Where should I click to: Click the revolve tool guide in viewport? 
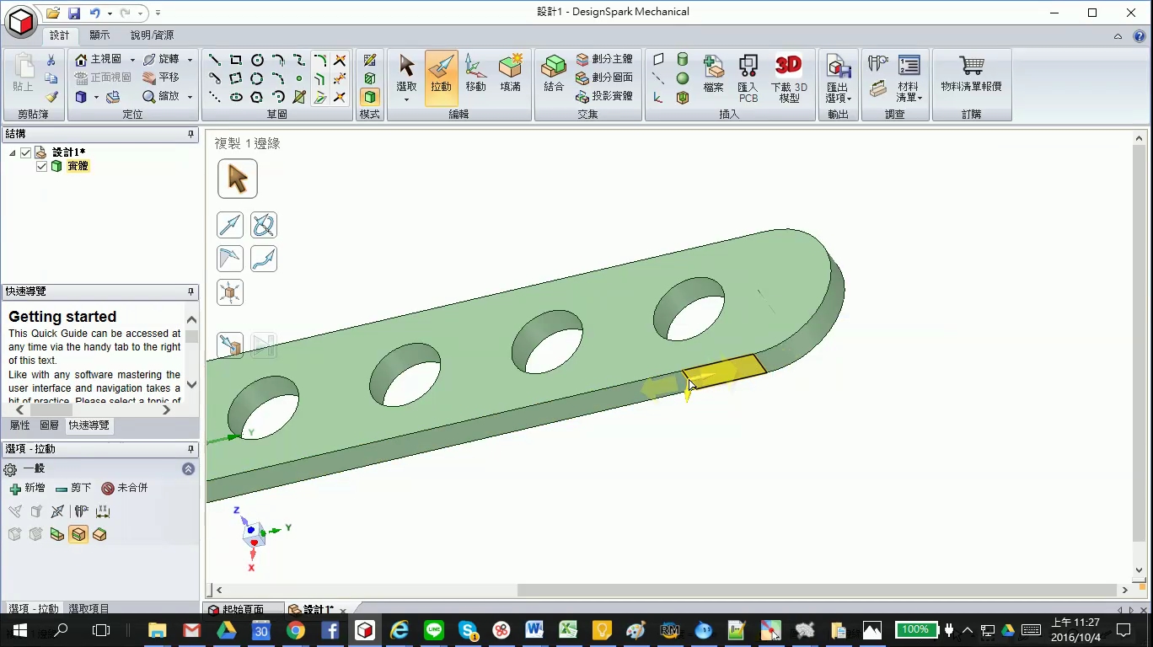[x=264, y=225]
